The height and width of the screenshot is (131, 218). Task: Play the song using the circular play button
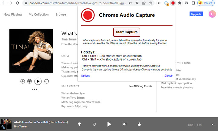pos(38,81)
